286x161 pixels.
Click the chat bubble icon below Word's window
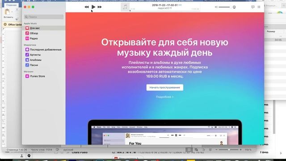click(x=29, y=156)
